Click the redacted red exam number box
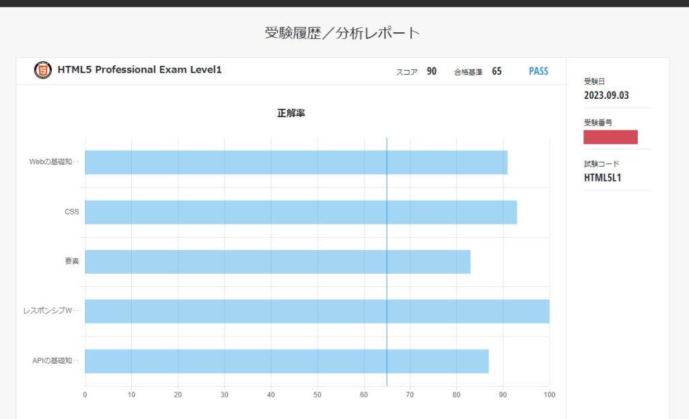Image resolution: width=689 pixels, height=419 pixels. (610, 137)
